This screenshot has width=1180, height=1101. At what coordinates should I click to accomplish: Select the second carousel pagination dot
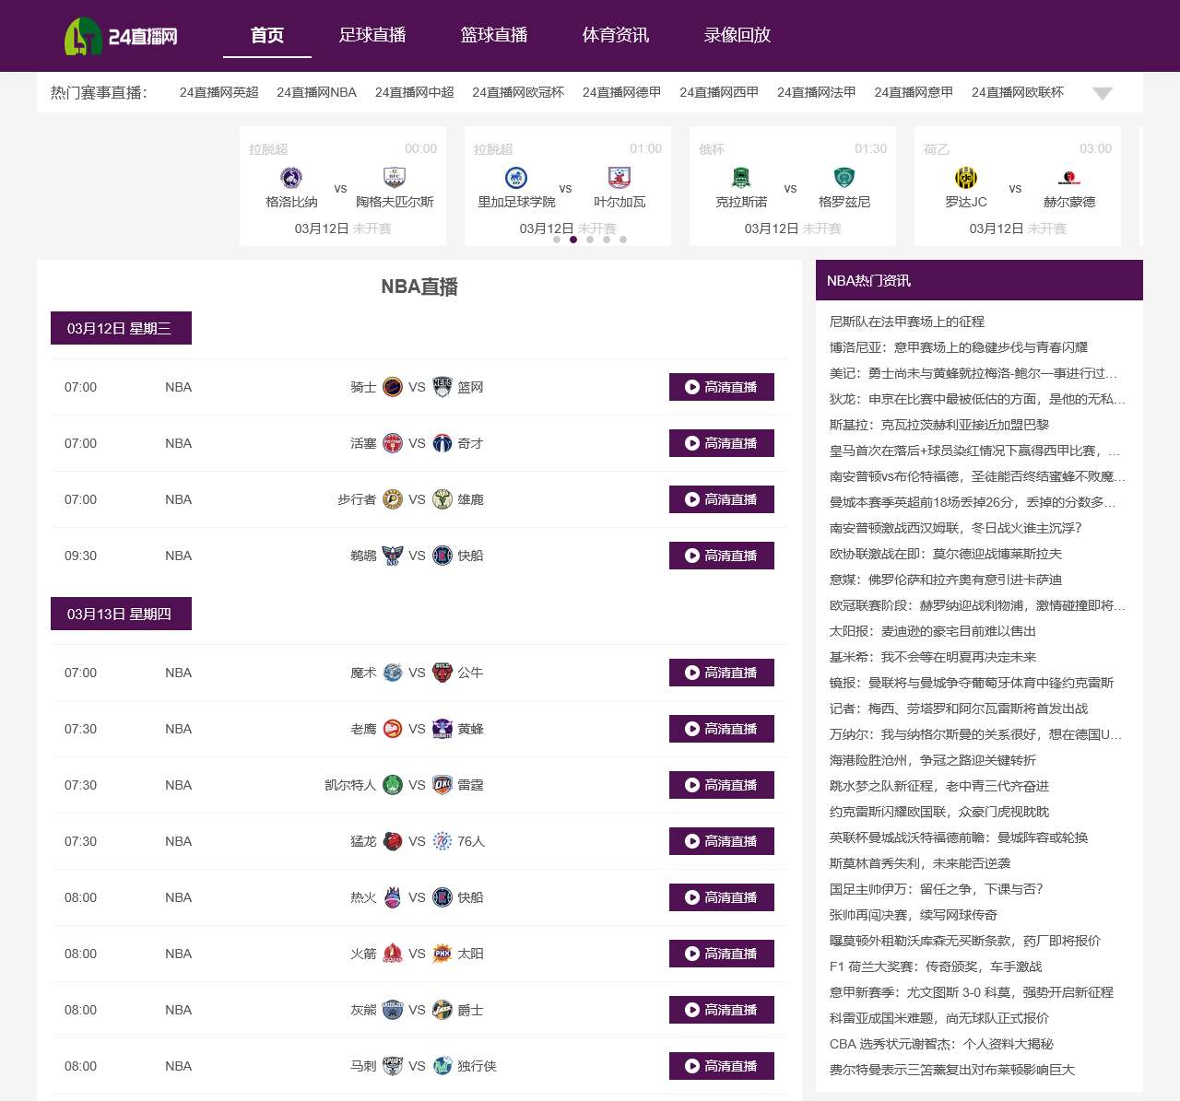pyautogui.click(x=573, y=240)
